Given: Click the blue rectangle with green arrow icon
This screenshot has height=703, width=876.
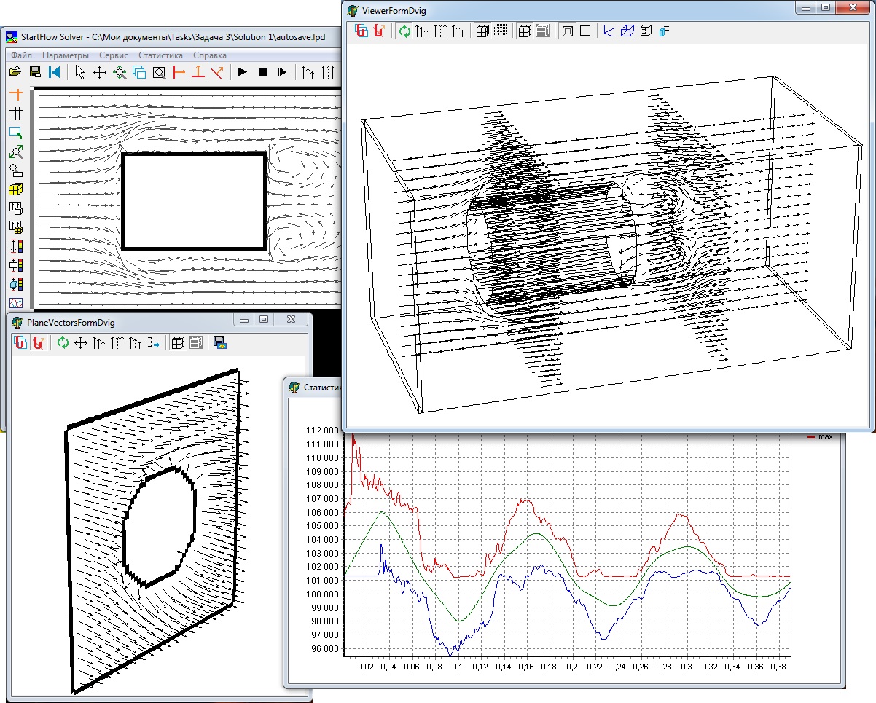Looking at the screenshot, I should click(x=16, y=133).
